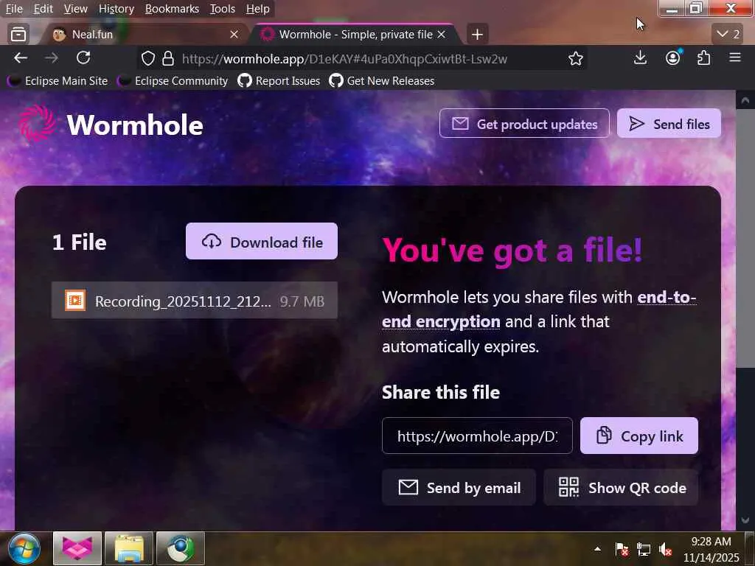Screen dimensions: 755x566
Task: Open the account profile icon
Action: click(672, 58)
